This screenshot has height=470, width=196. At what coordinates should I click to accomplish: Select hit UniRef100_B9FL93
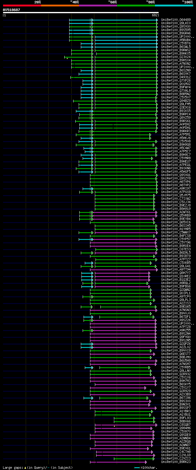coord(176,418)
